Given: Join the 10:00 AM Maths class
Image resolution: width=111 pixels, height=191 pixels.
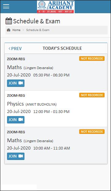Looking at the screenshot, I should click(16, 156).
